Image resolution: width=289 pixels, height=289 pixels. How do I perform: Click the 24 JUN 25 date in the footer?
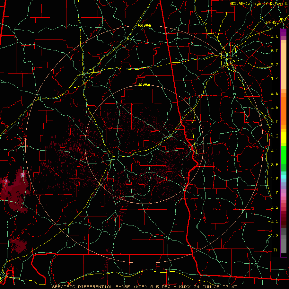(x=206, y=287)
